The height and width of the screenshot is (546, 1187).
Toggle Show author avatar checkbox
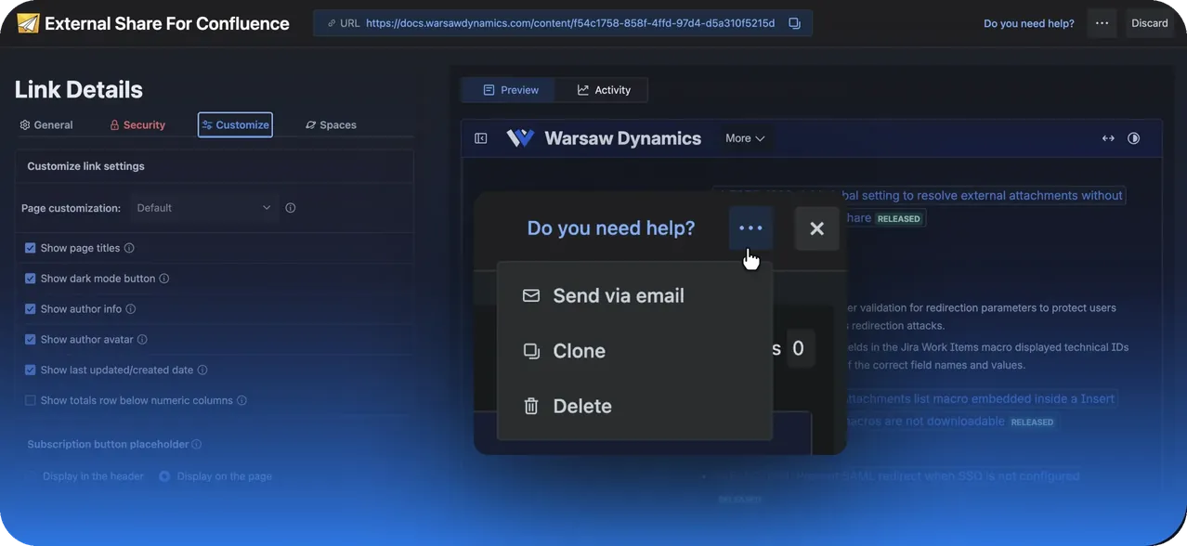point(31,340)
